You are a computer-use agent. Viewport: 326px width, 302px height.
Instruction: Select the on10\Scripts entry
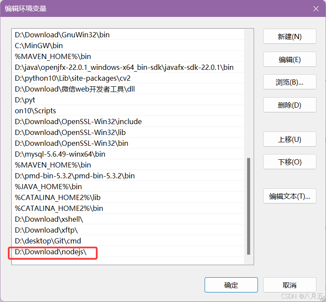tap(128, 111)
